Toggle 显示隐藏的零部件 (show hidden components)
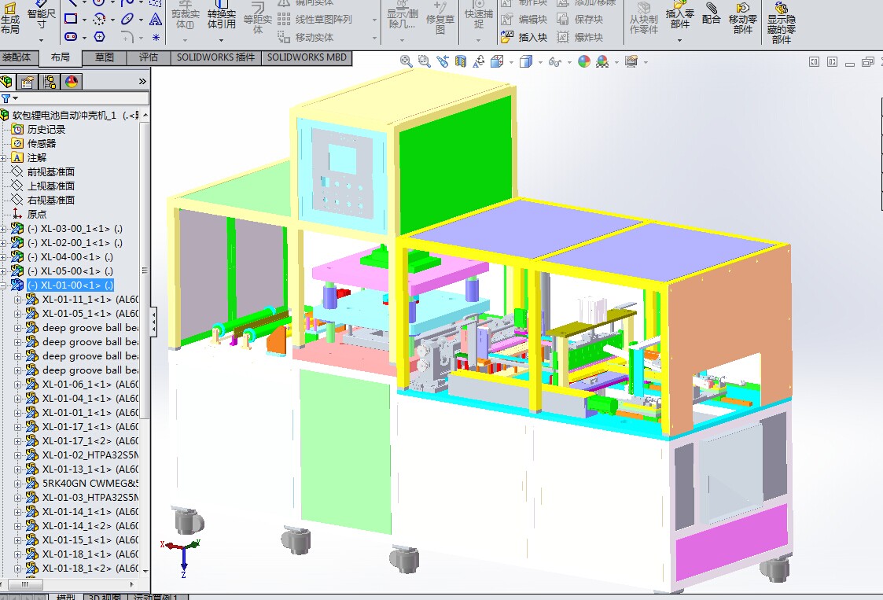This screenshot has width=883, height=600. pyautogui.click(x=781, y=24)
